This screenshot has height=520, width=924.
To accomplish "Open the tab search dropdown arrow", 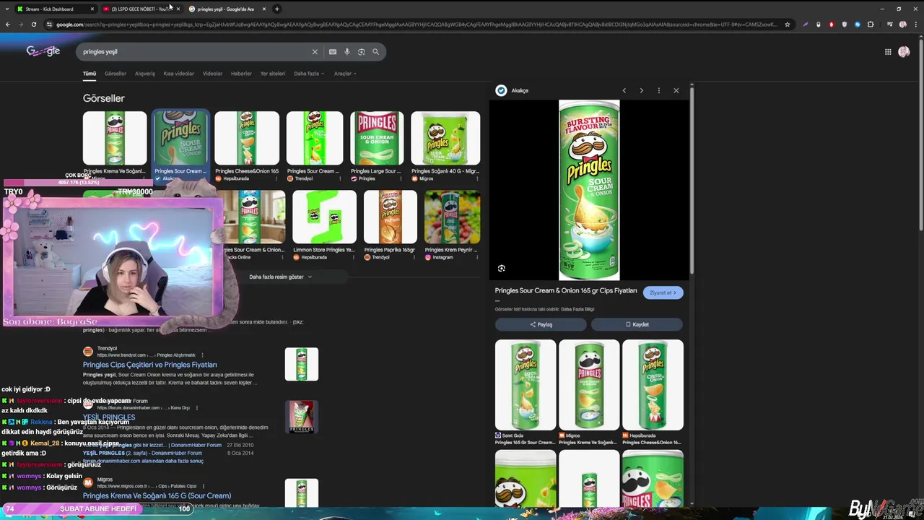I will coord(7,9).
